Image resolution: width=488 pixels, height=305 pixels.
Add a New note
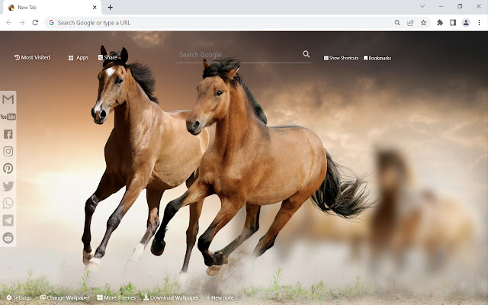(x=220, y=298)
